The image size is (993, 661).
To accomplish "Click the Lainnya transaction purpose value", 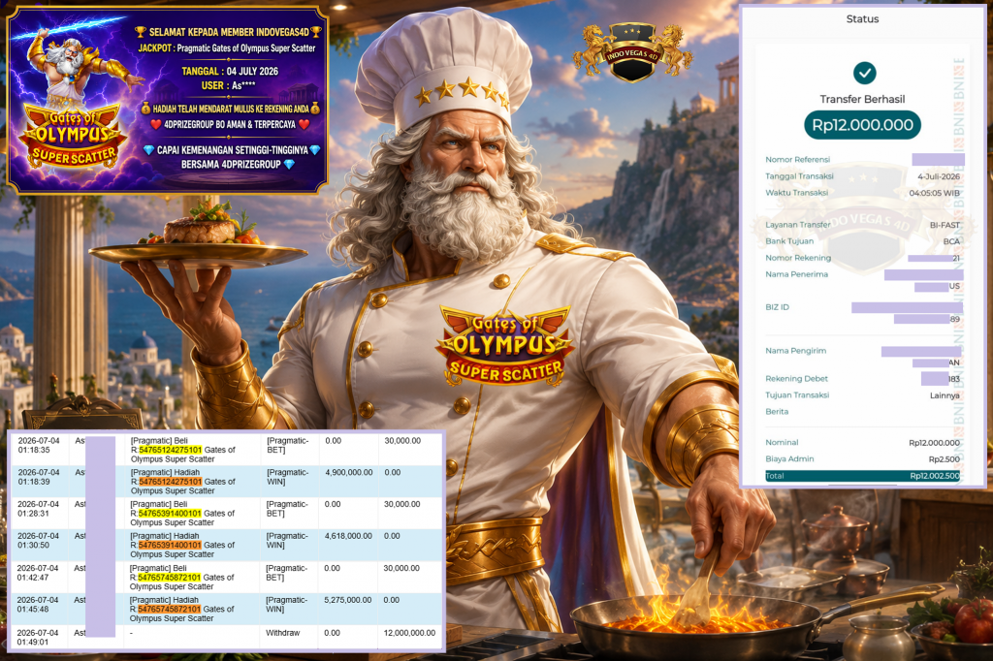I will point(945,395).
